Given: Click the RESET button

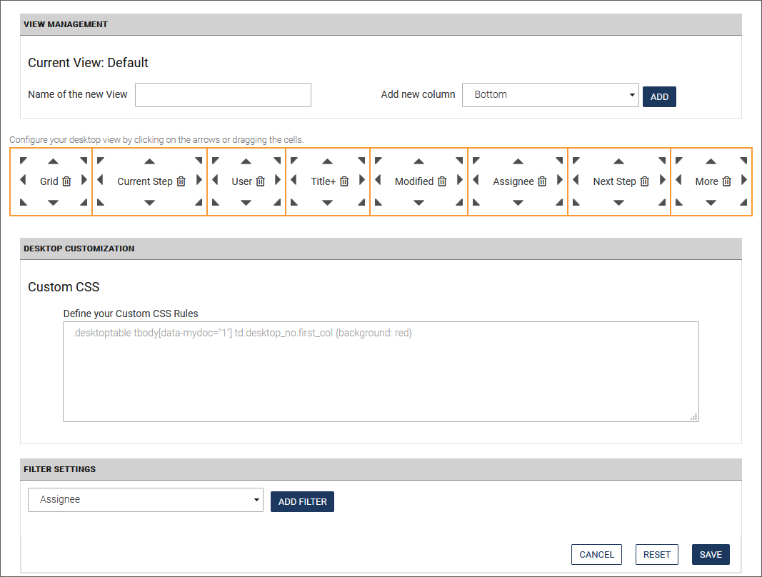Looking at the screenshot, I should click(x=656, y=555).
